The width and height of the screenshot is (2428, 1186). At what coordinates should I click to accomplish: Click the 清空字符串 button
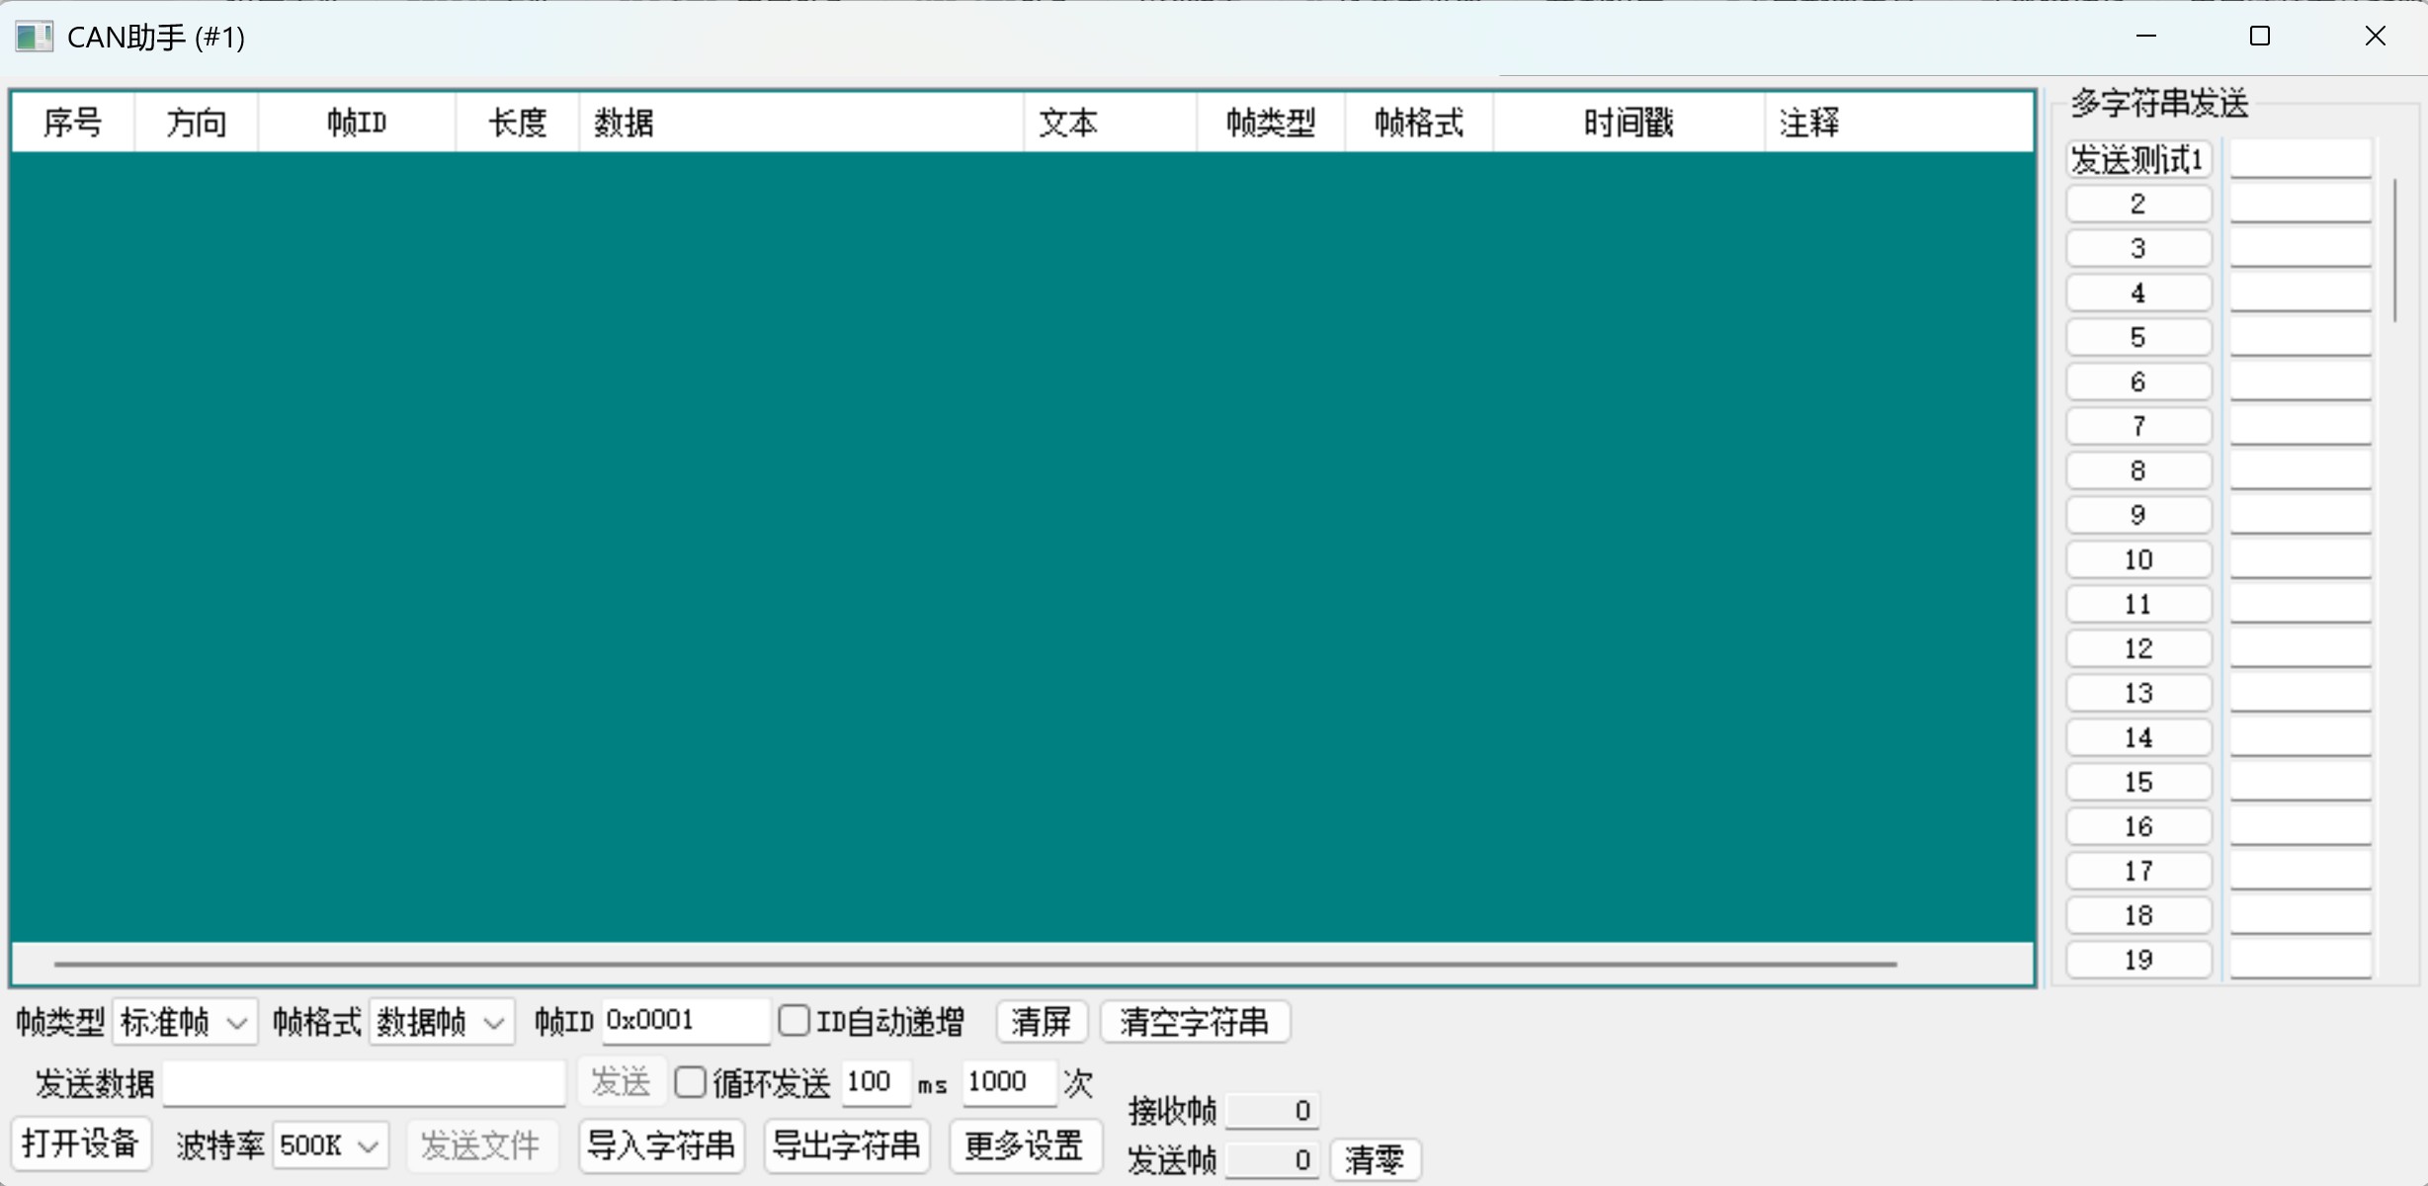pyautogui.click(x=1194, y=1022)
